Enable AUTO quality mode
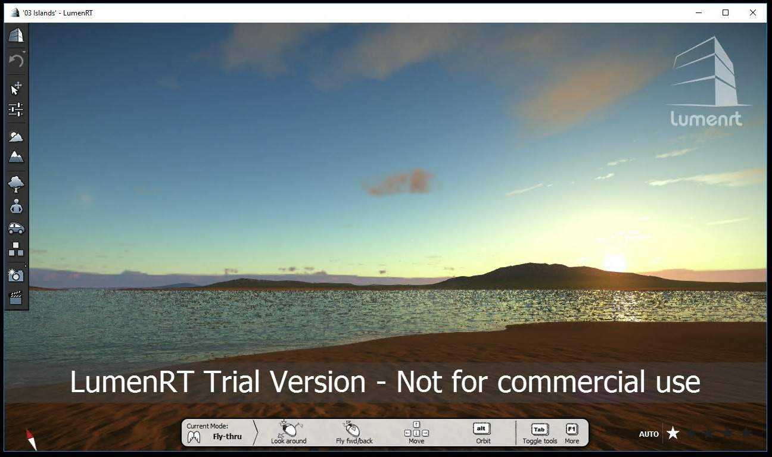772x457 pixels. [649, 434]
